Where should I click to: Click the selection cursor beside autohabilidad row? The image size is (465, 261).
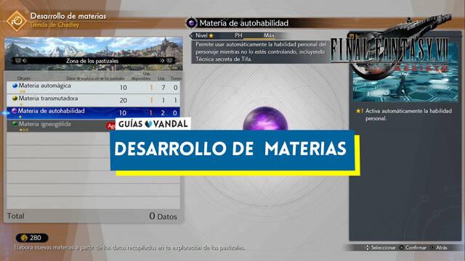(x=5, y=113)
